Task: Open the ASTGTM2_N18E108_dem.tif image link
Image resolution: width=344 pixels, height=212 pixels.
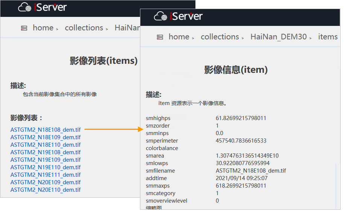Action: pos(46,129)
